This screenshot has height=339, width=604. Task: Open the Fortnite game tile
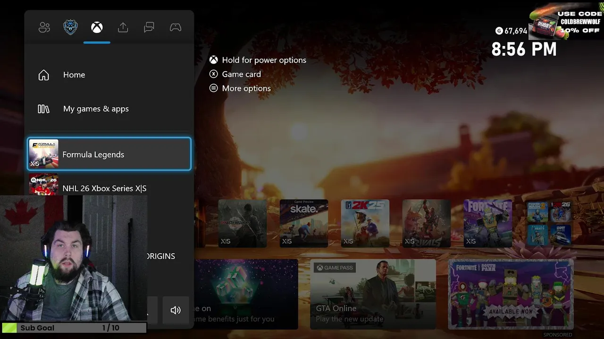(x=488, y=223)
